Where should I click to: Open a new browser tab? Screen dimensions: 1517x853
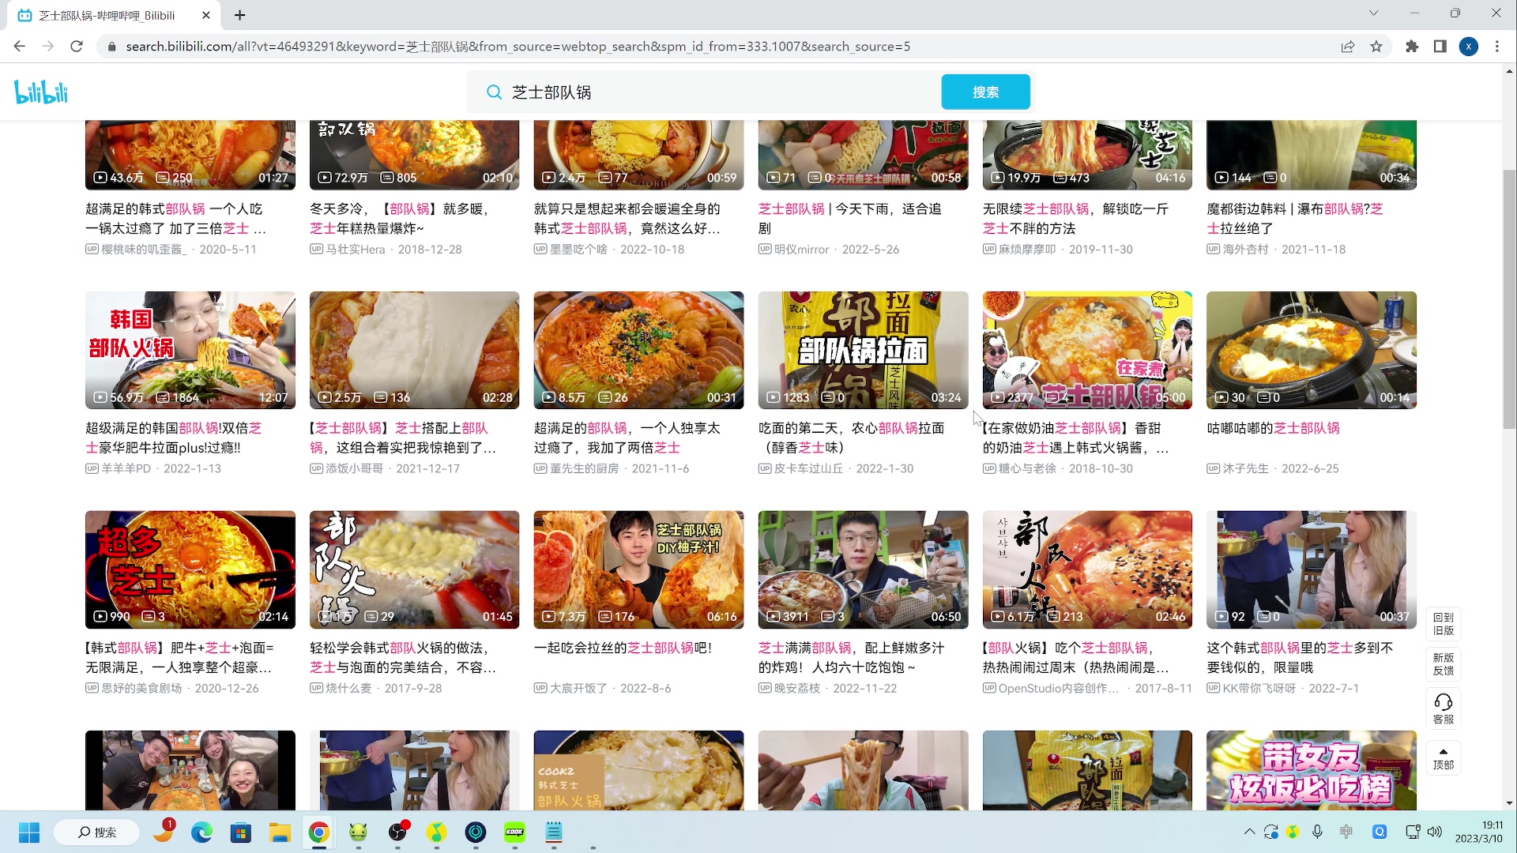pyautogui.click(x=240, y=15)
